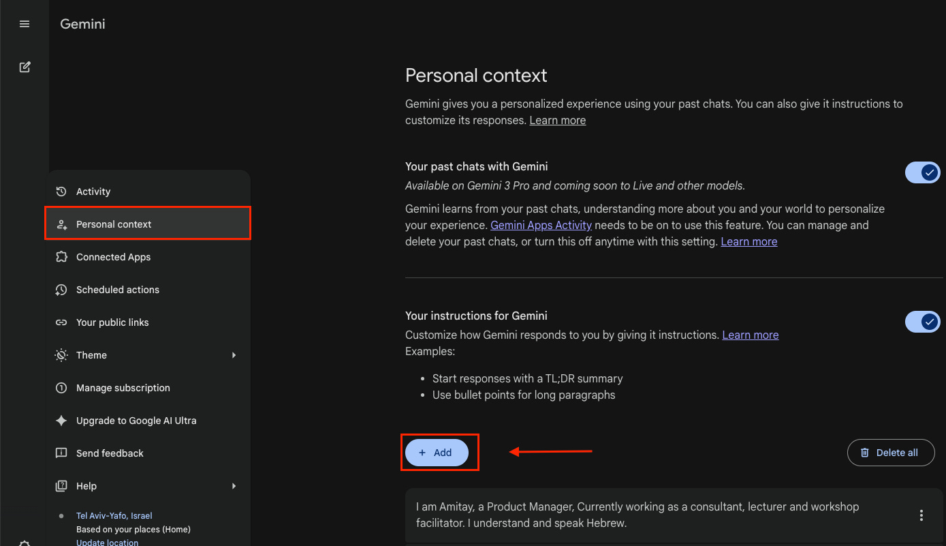Select Upgrade to Google AI Ultra
The width and height of the screenshot is (946, 546).
click(x=148, y=421)
